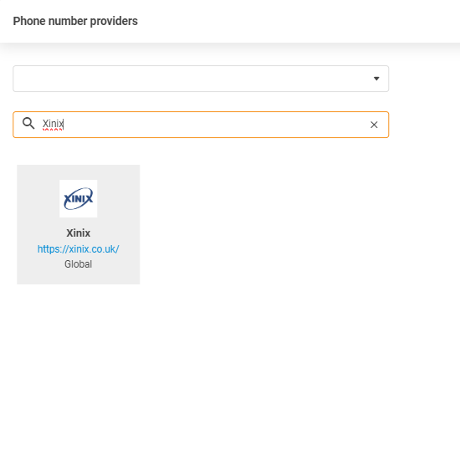This screenshot has height=460, width=460.
Task: Click the blue oval Xinix brand icon
Action: pos(79,198)
